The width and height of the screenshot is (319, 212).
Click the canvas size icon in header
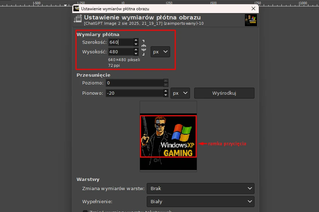(x=78, y=18)
